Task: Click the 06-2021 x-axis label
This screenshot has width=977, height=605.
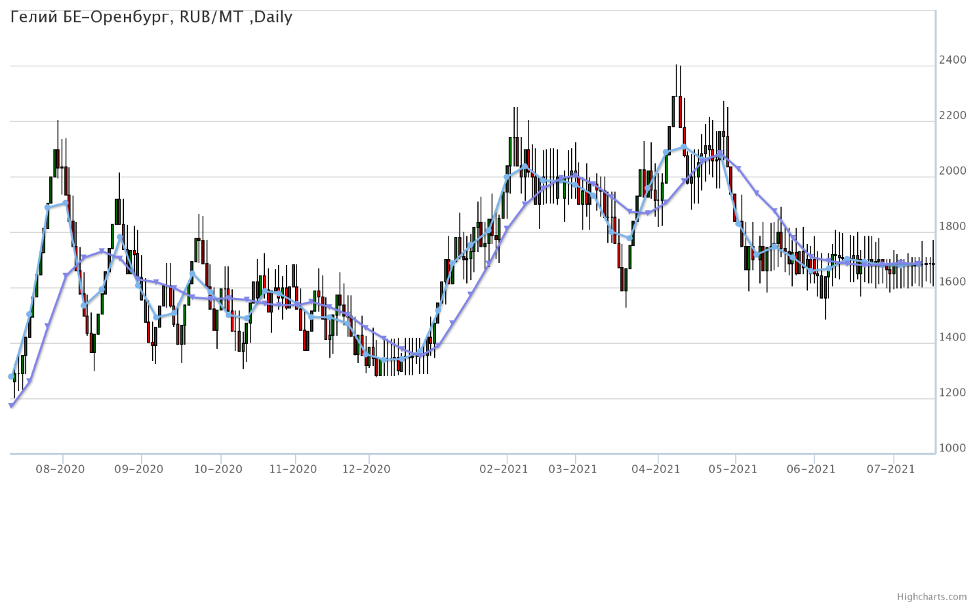Action: [x=811, y=469]
